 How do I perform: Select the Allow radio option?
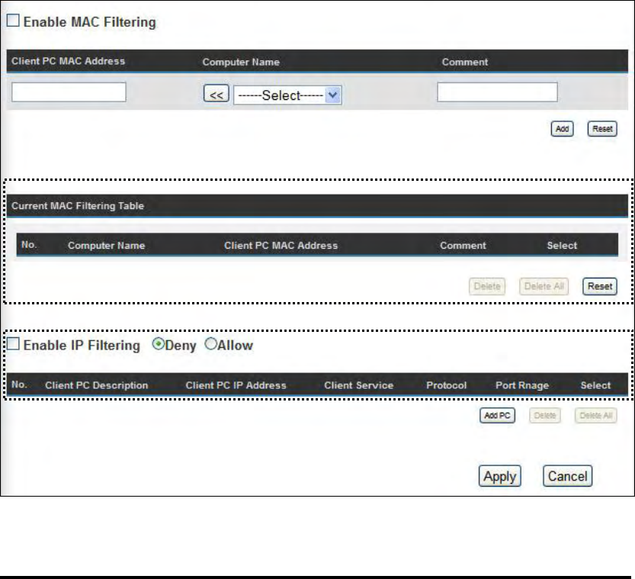210,344
